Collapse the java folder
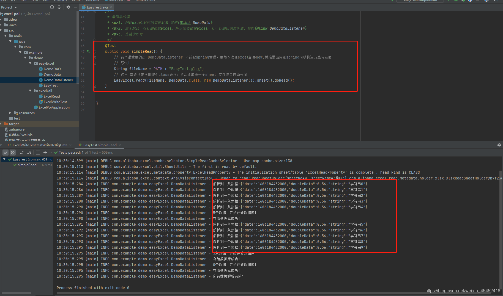Image resolution: width=503 pixels, height=296 pixels. click(x=10, y=41)
